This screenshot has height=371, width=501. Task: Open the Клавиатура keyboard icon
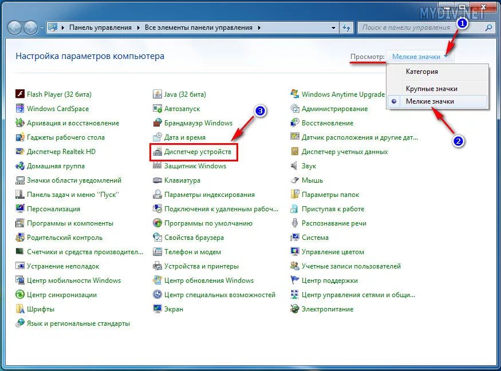[157, 180]
